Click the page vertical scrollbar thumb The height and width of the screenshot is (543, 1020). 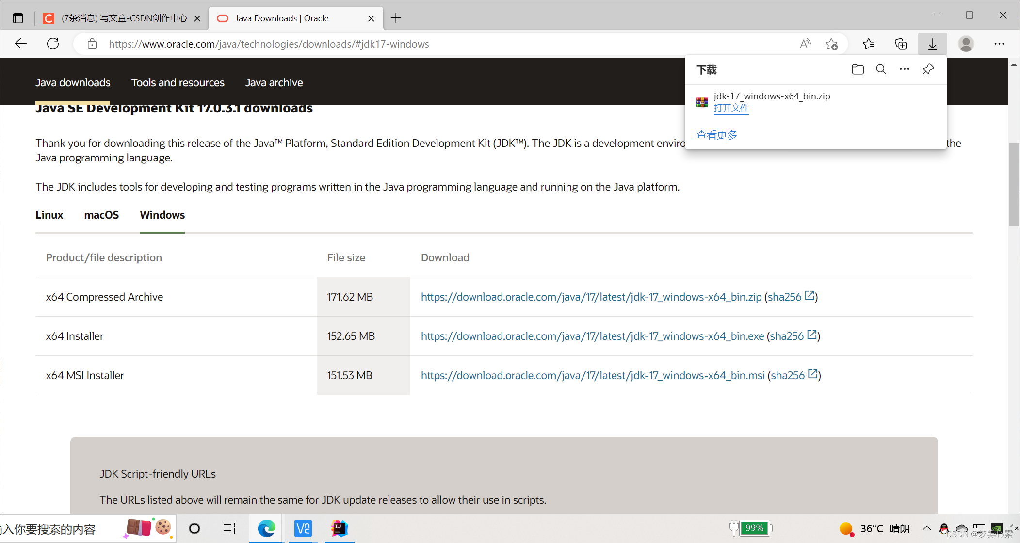coord(1013,184)
